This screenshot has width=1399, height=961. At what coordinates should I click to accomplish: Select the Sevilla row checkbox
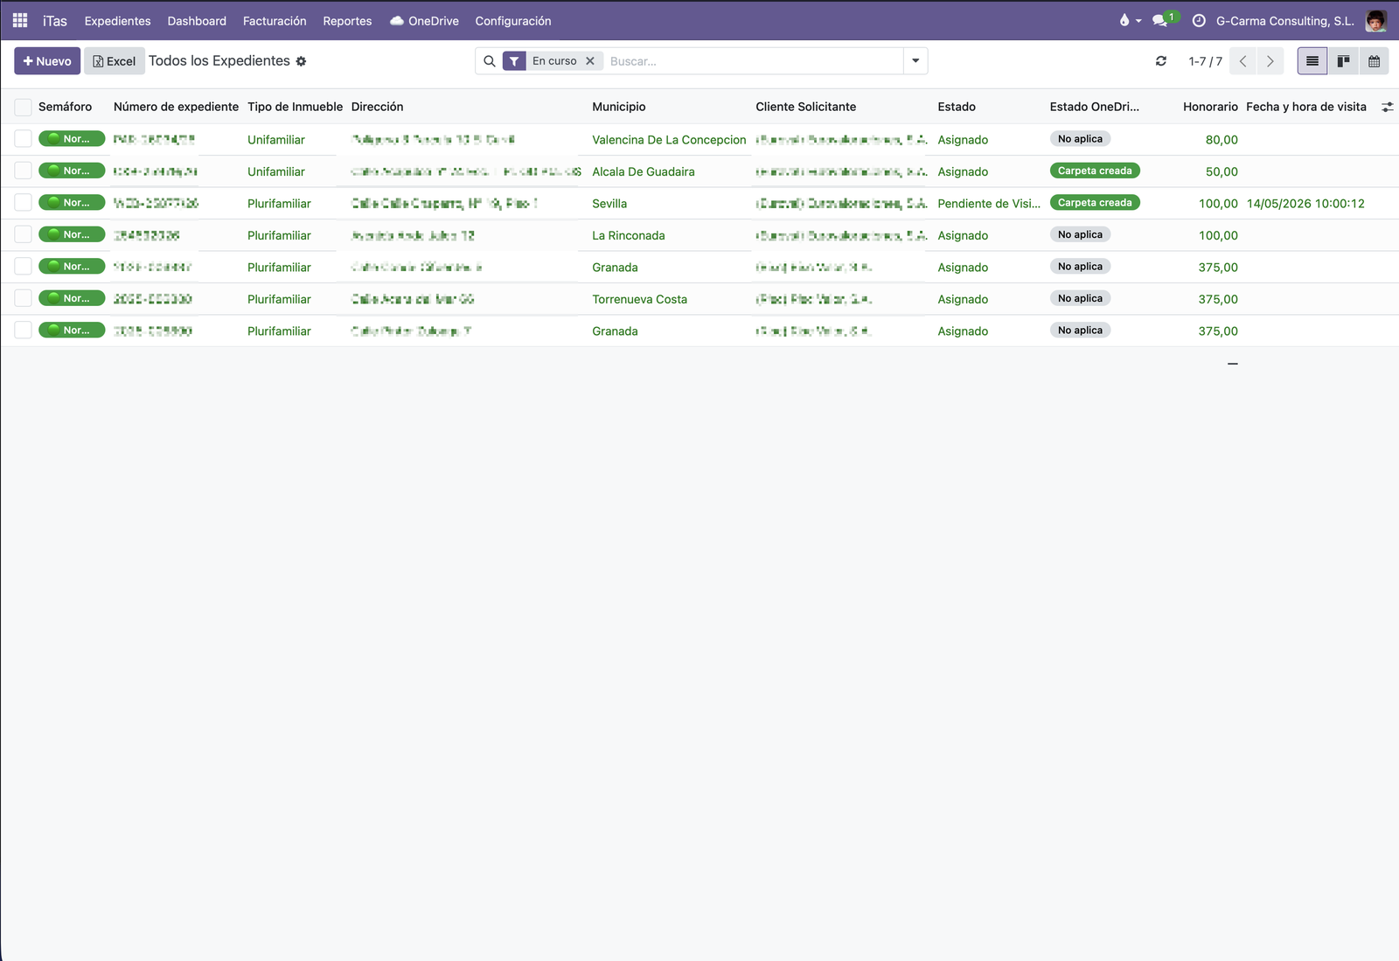click(x=24, y=203)
